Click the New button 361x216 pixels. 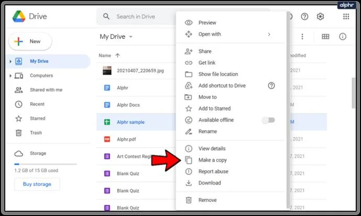pyautogui.click(x=30, y=41)
